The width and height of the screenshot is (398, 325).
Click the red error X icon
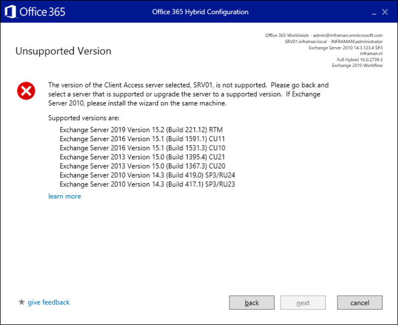[26, 91]
